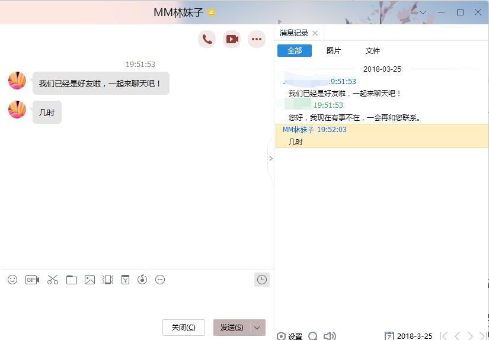Click the 发送(S) button
This screenshot has width=489, height=340.
(x=231, y=328)
